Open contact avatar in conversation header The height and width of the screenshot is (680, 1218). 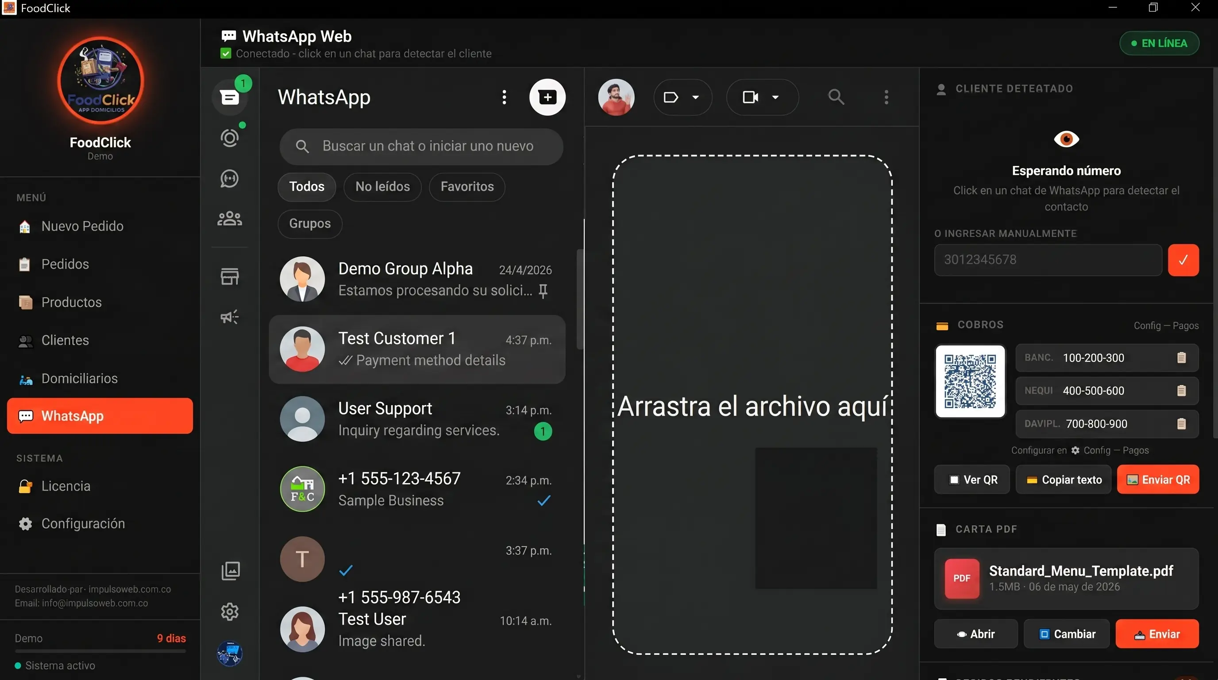tap(616, 97)
